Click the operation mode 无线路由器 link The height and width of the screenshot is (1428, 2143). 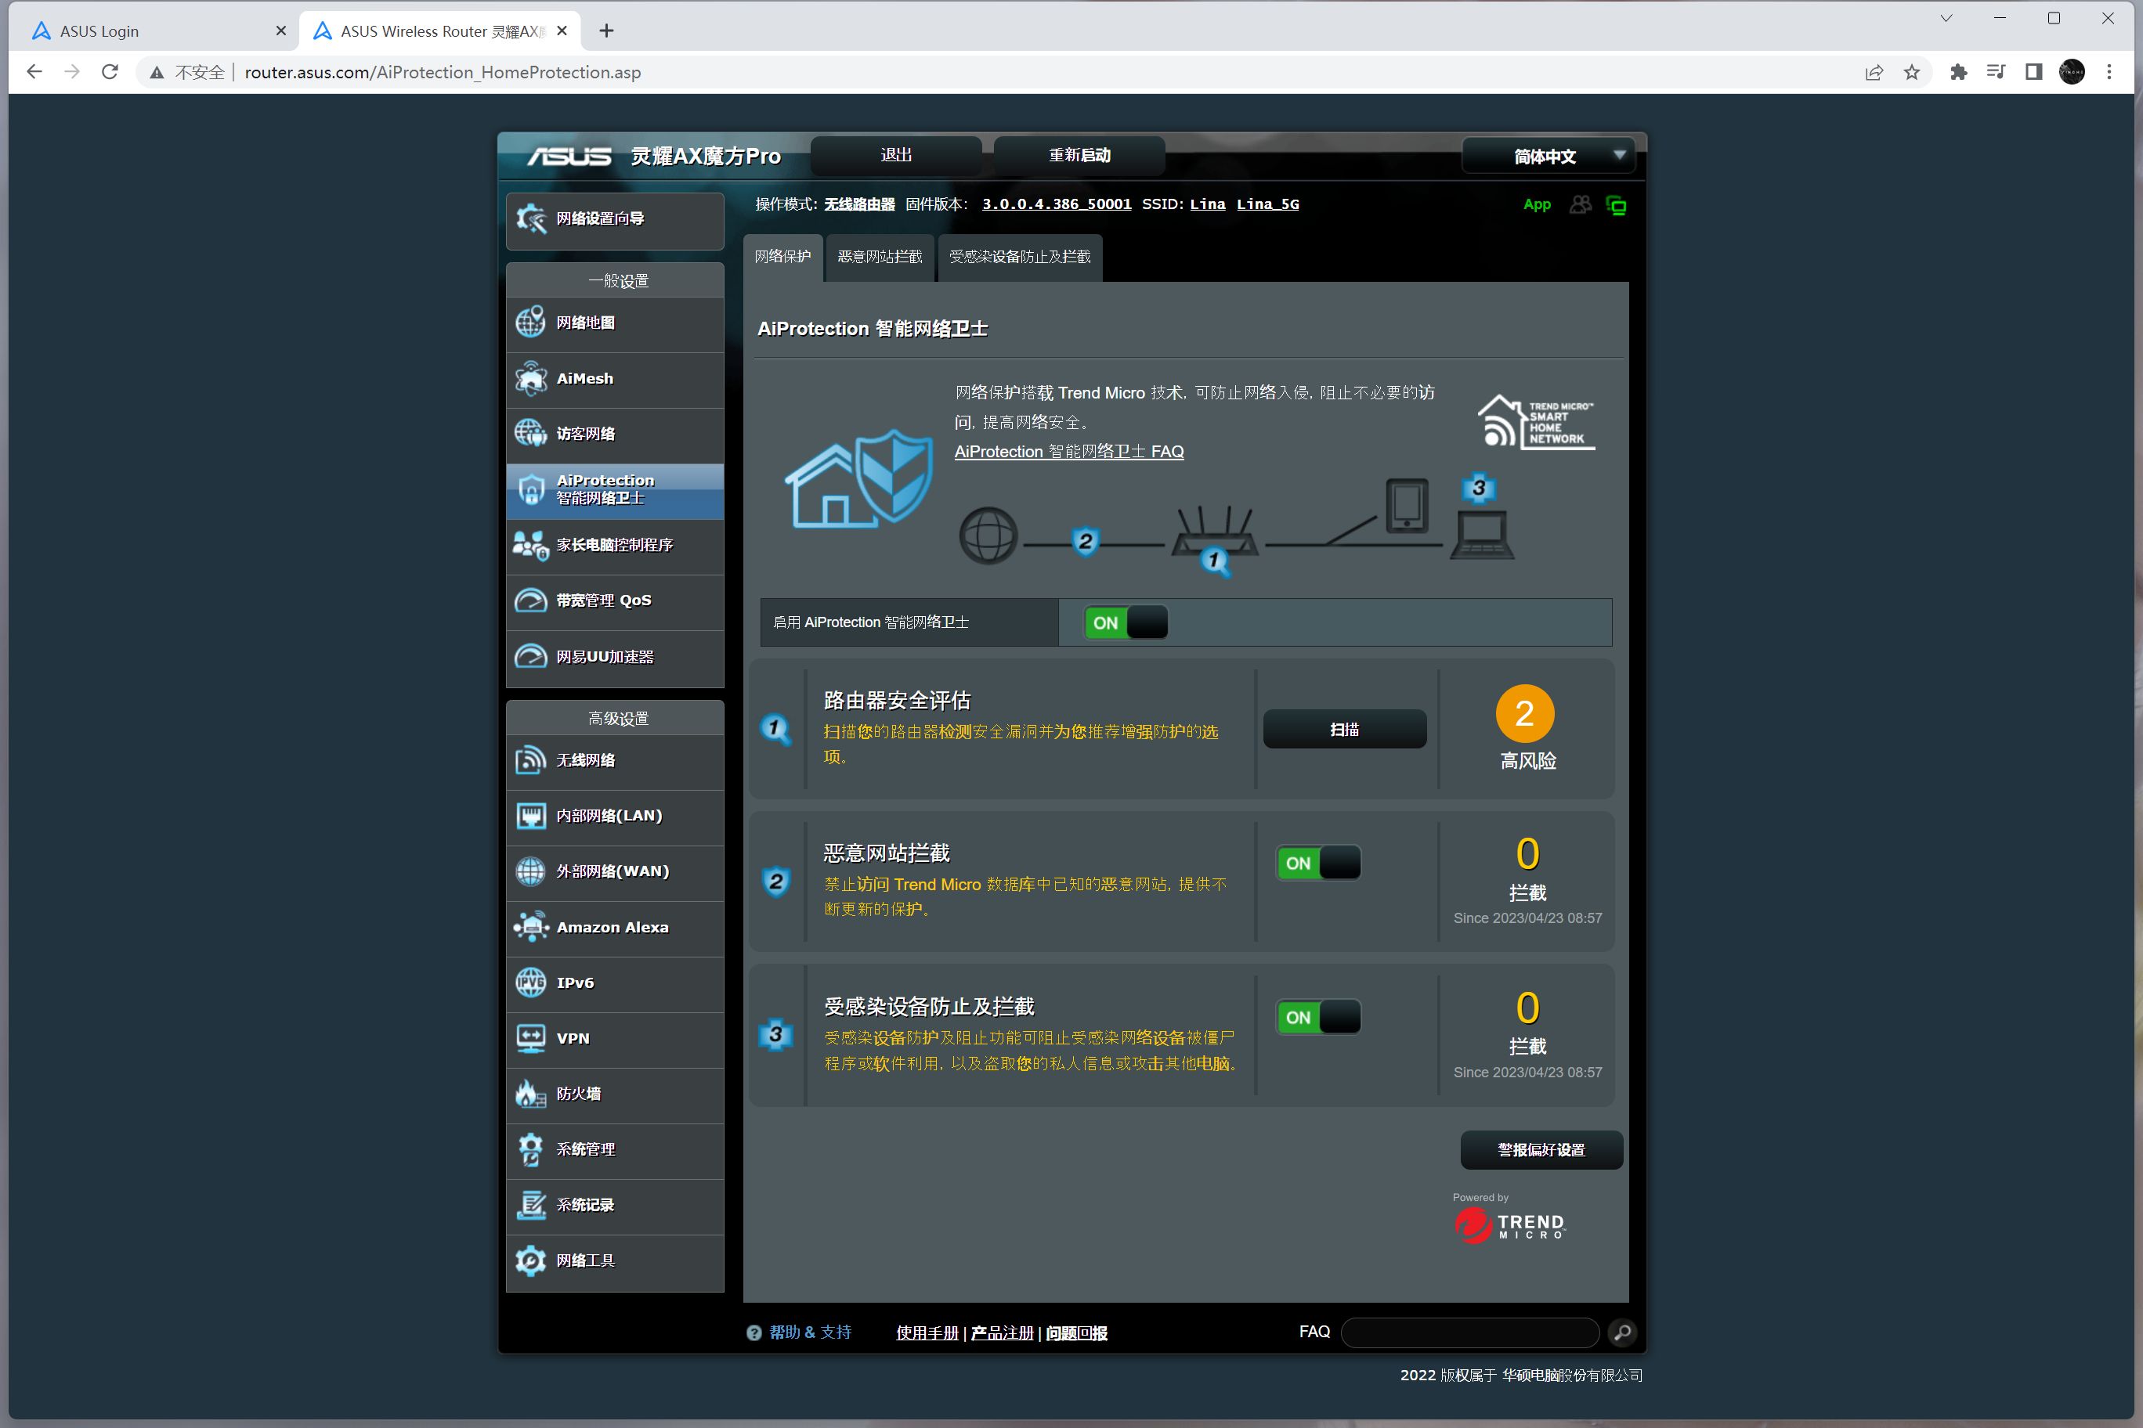click(x=859, y=204)
